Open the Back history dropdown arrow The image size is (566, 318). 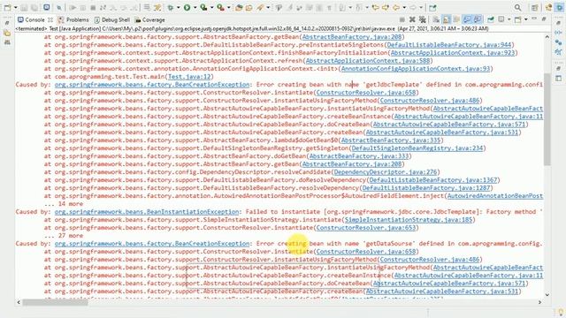pos(404,8)
